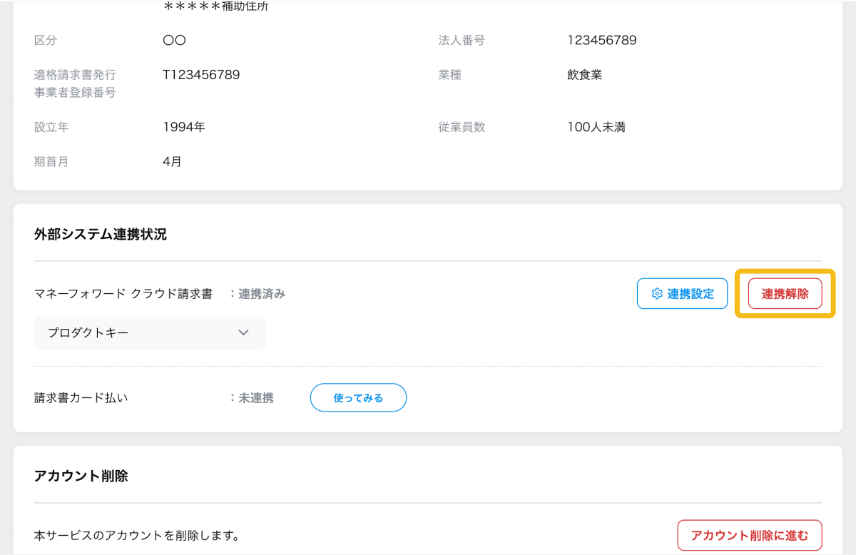Screen dimensions: 856x555
Task: Select the 外部システム連携状況 section heading
Action: tap(100, 234)
